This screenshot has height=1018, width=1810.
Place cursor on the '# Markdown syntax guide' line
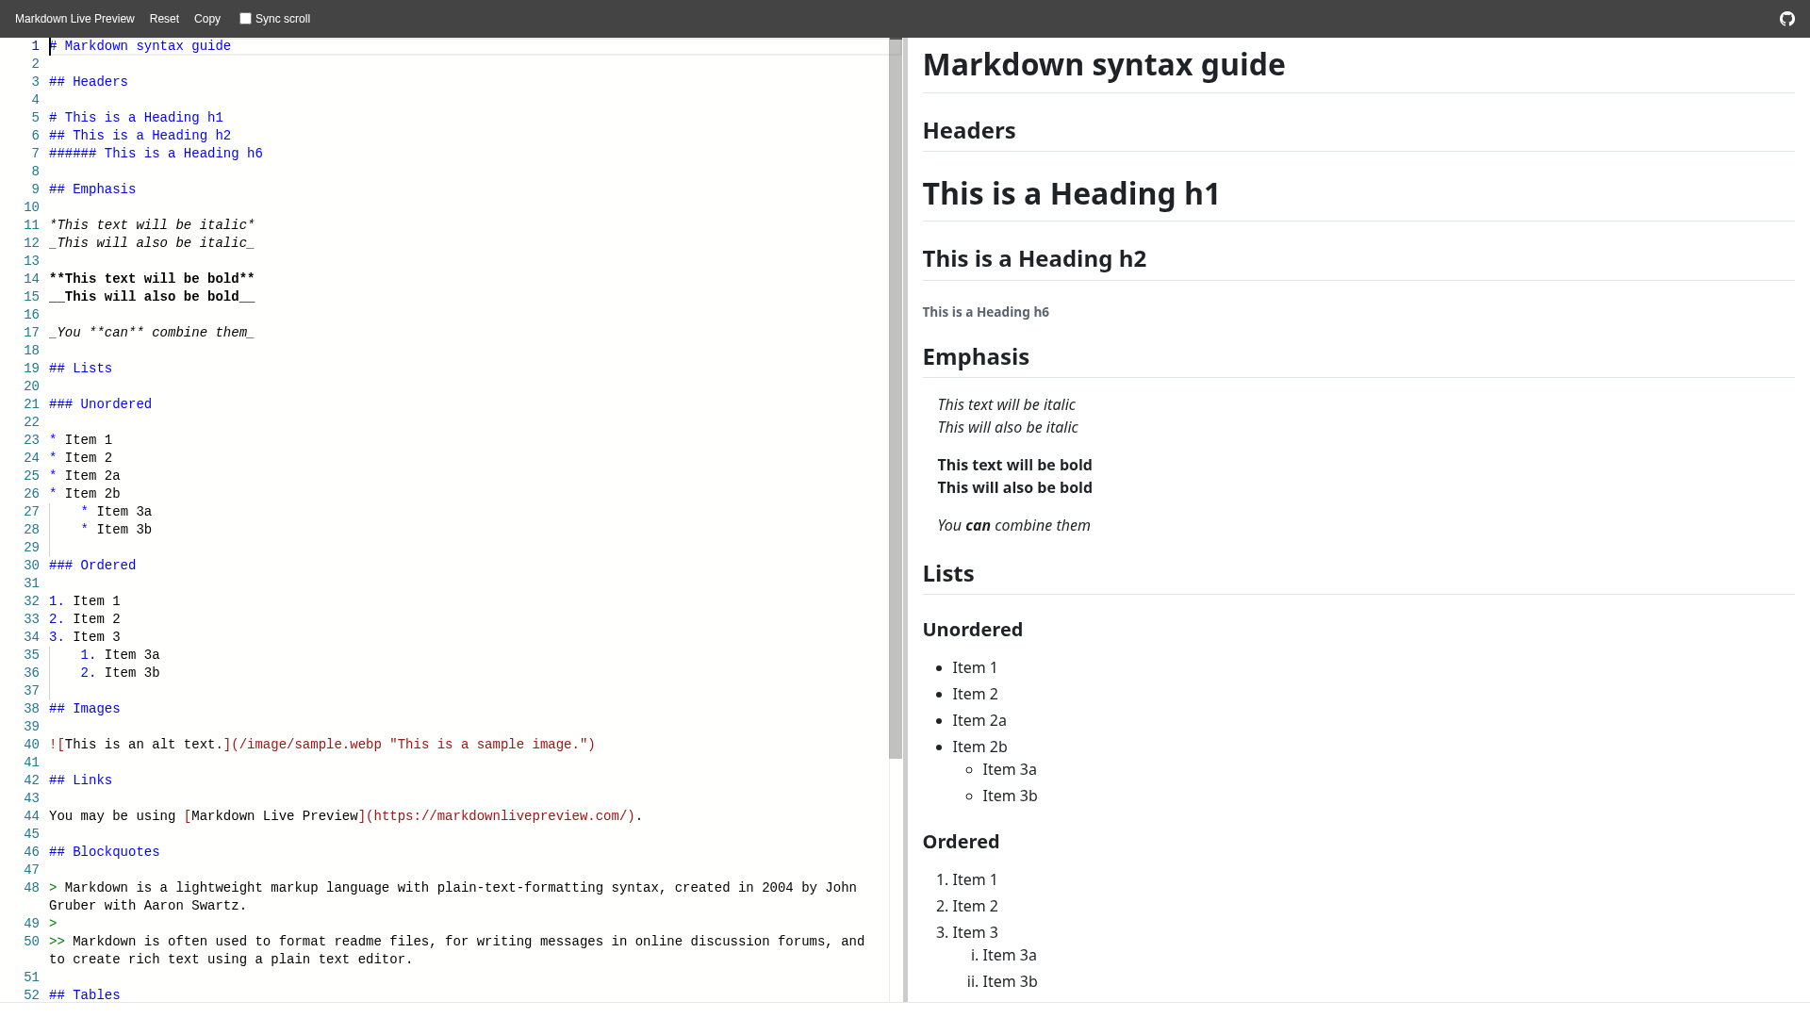(x=140, y=45)
